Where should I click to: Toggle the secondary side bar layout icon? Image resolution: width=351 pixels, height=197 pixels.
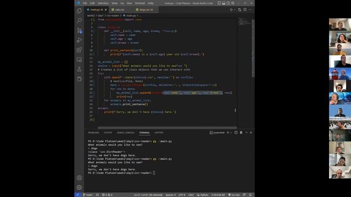click(228, 3)
